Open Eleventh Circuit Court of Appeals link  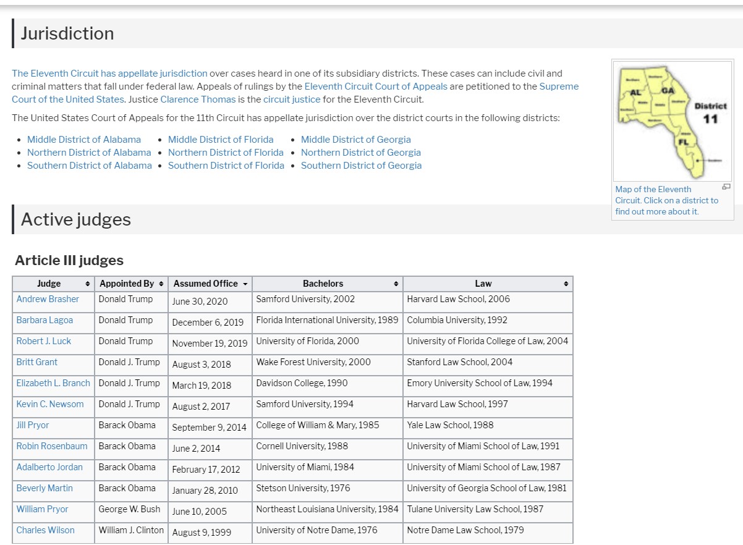[x=376, y=86]
